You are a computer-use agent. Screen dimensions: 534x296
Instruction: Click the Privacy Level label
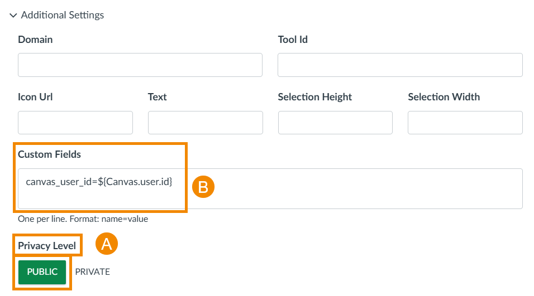coord(47,246)
